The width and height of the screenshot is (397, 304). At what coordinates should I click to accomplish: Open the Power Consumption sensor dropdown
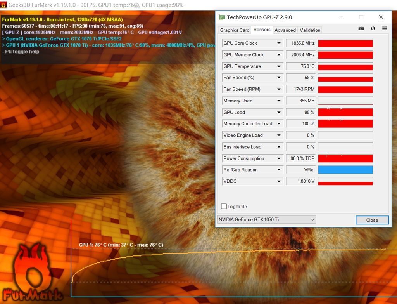(x=279, y=158)
